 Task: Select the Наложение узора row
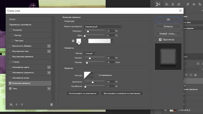pos(29,78)
